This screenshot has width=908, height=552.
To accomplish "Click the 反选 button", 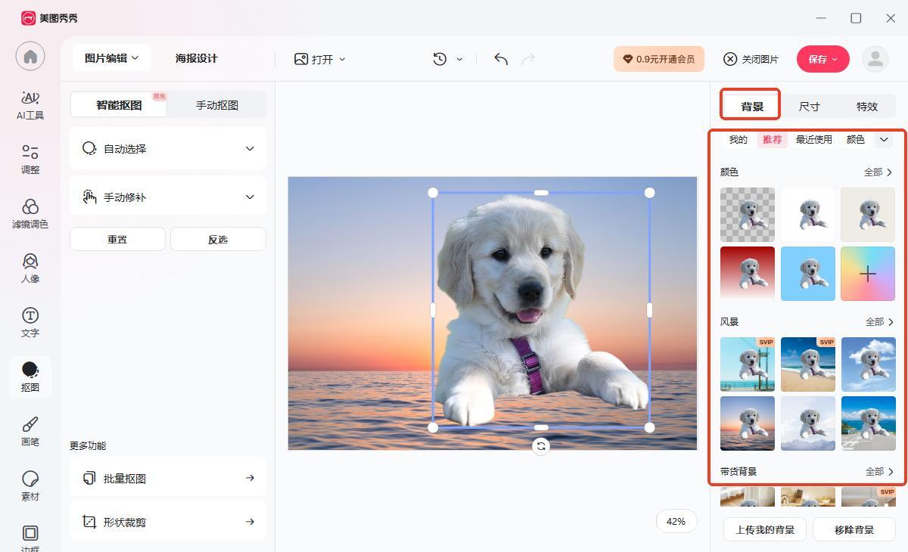I will tap(218, 240).
